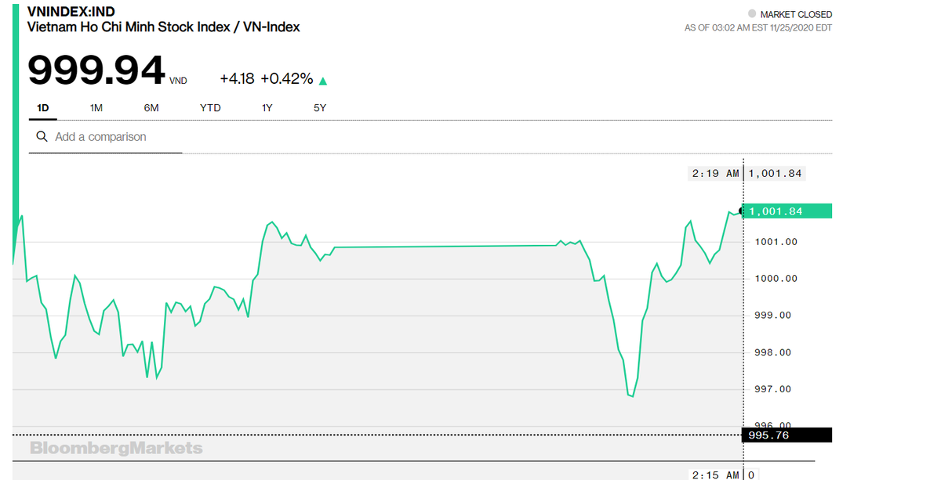Image resolution: width=941 pixels, height=480 pixels.
Task: Click the Vietnam Ho Chi Minh Stock Index name
Action: pyautogui.click(x=164, y=27)
